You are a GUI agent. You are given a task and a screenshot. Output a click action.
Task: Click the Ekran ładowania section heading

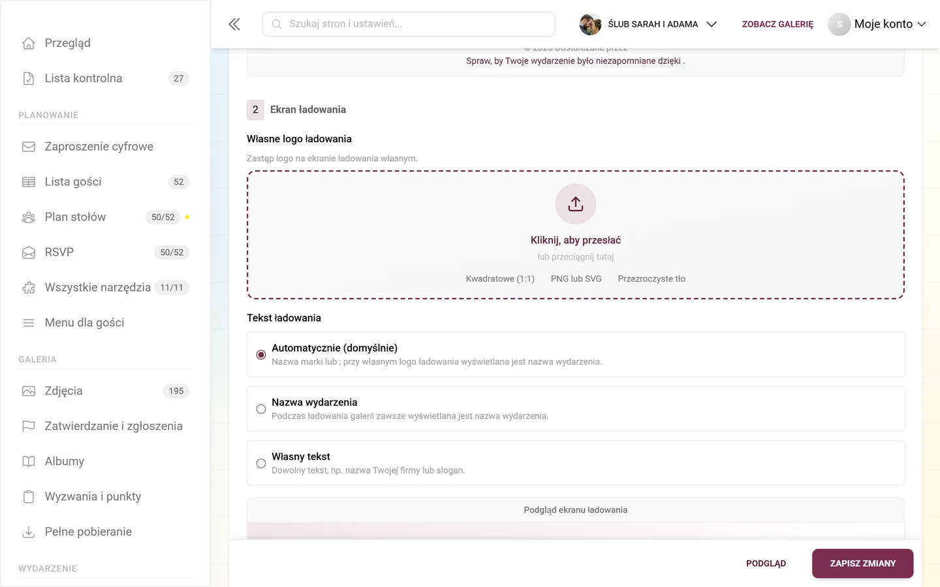[x=308, y=110]
